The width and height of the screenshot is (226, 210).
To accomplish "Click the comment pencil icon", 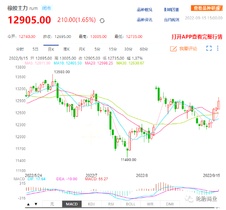I will point(173,48).
